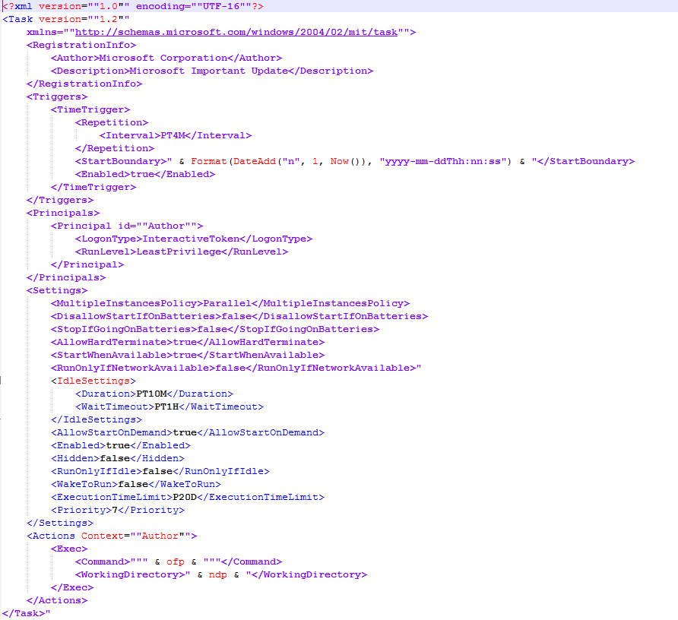Click the XML declaration line with UTF-16 encoding

pyautogui.click(x=133, y=6)
